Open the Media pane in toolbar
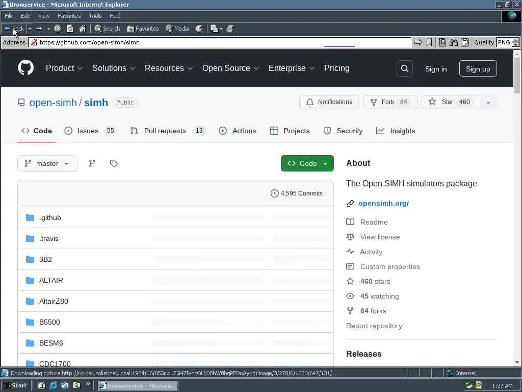Viewport: 522px width, 392px height. click(177, 29)
